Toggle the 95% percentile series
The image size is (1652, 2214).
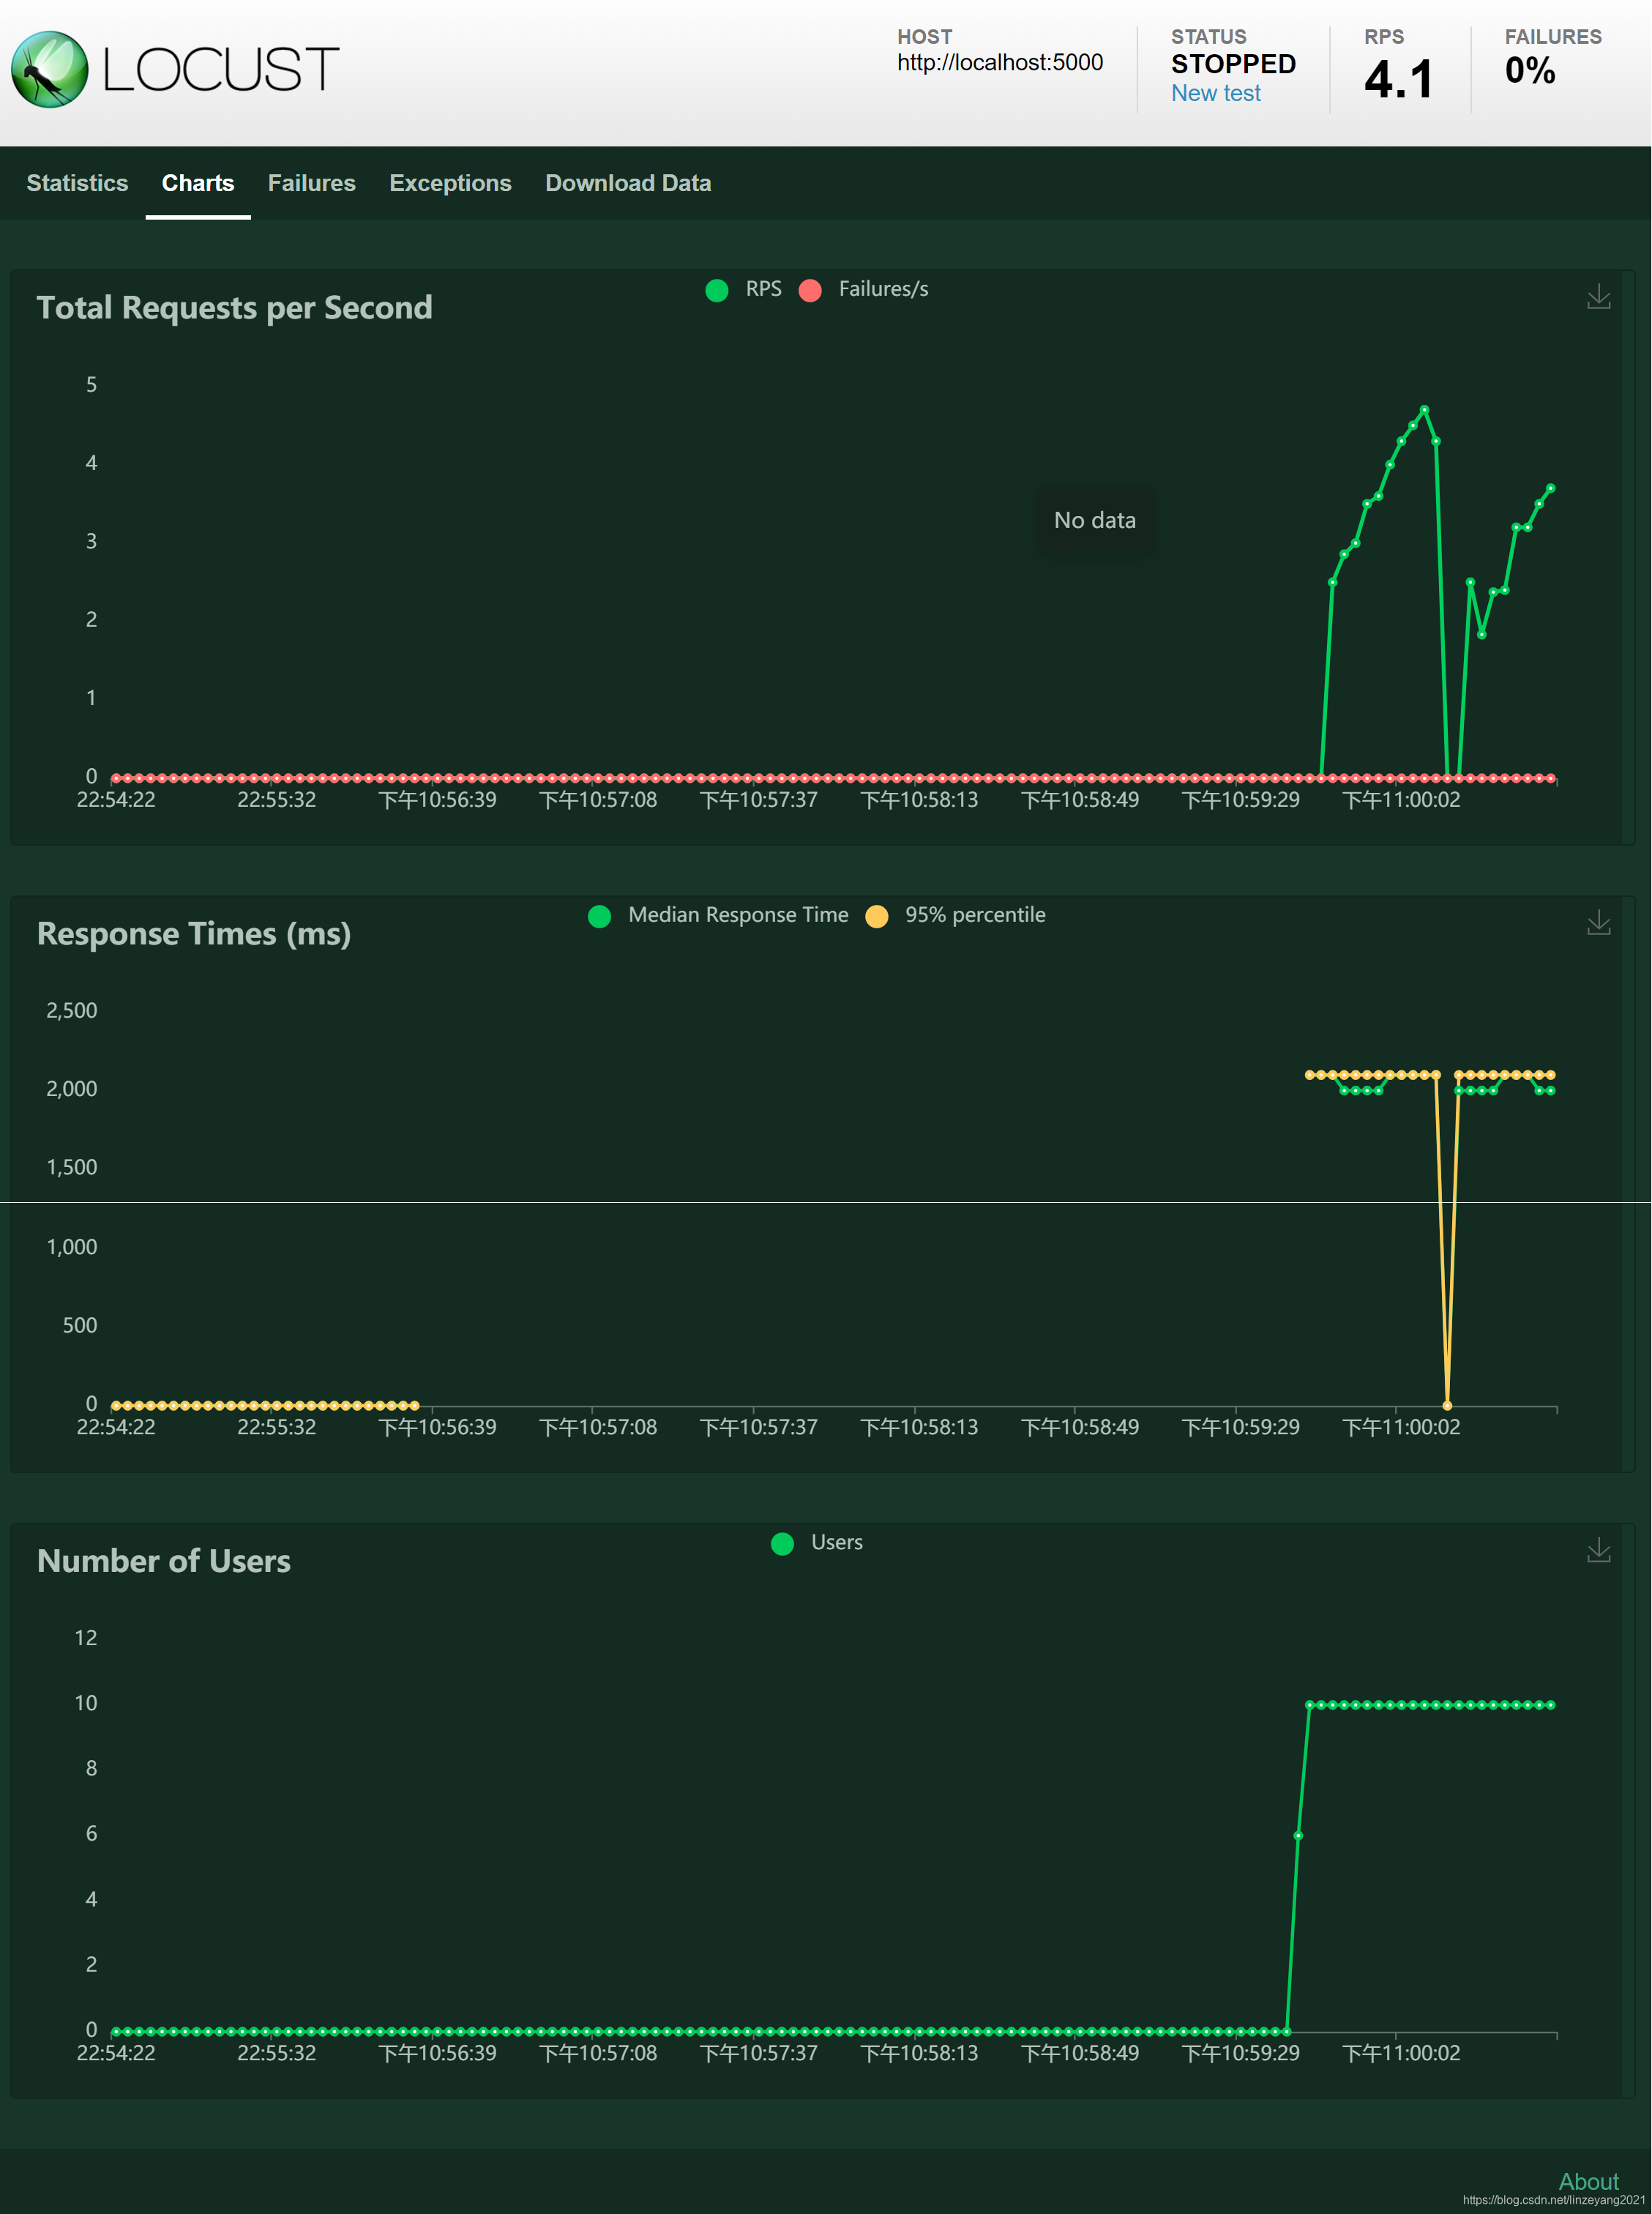coord(956,915)
